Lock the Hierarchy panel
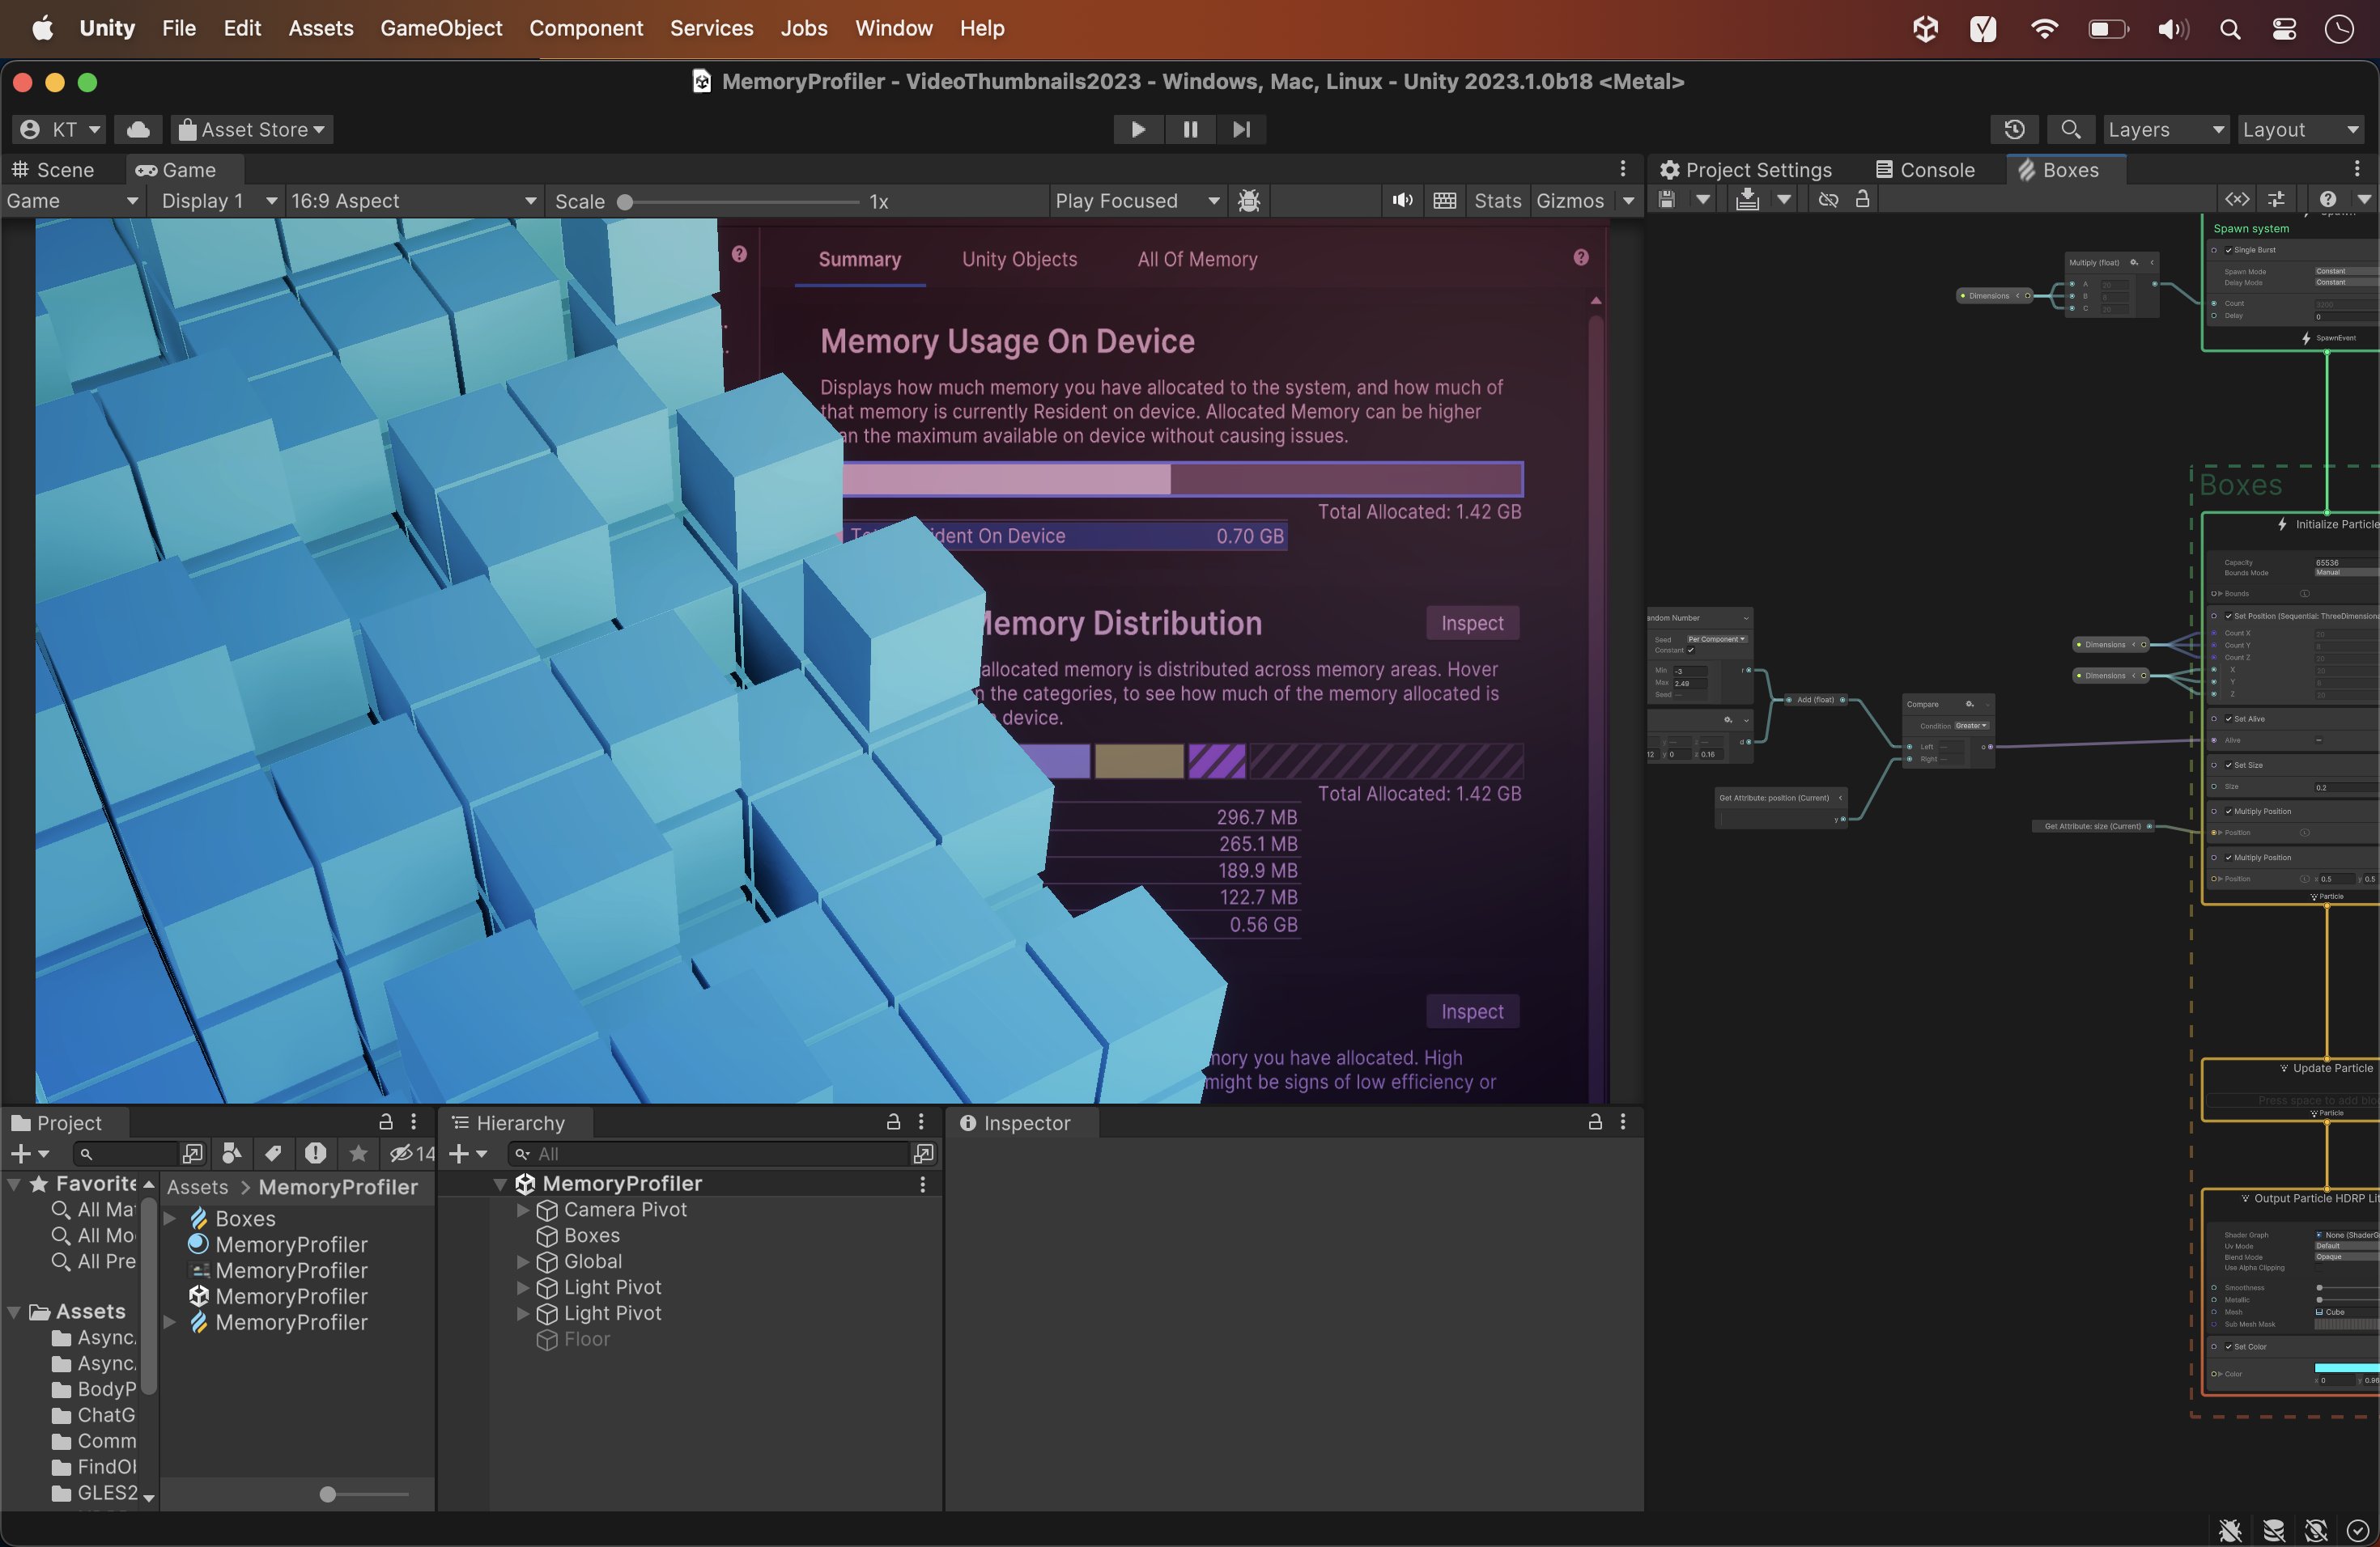The height and width of the screenshot is (1547, 2380). pos(894,1122)
